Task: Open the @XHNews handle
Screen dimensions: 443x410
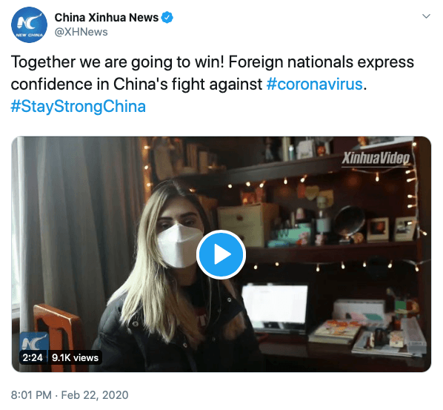Action: point(81,32)
